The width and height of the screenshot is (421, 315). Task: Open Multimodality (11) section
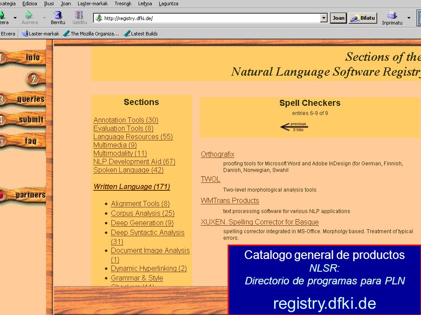pyautogui.click(x=120, y=153)
